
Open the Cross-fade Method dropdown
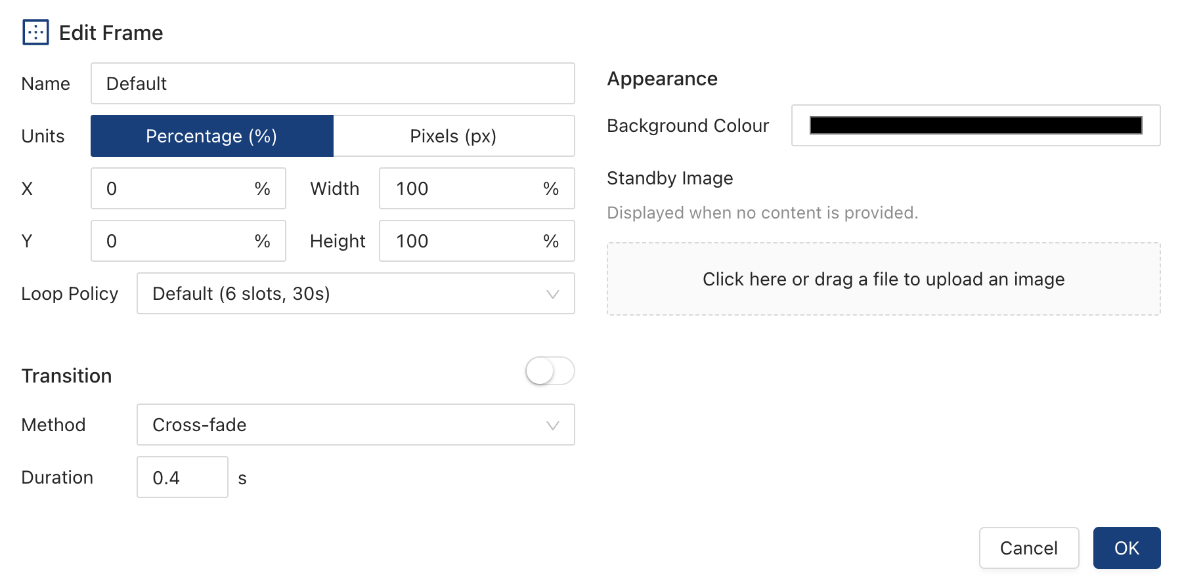pos(341,425)
